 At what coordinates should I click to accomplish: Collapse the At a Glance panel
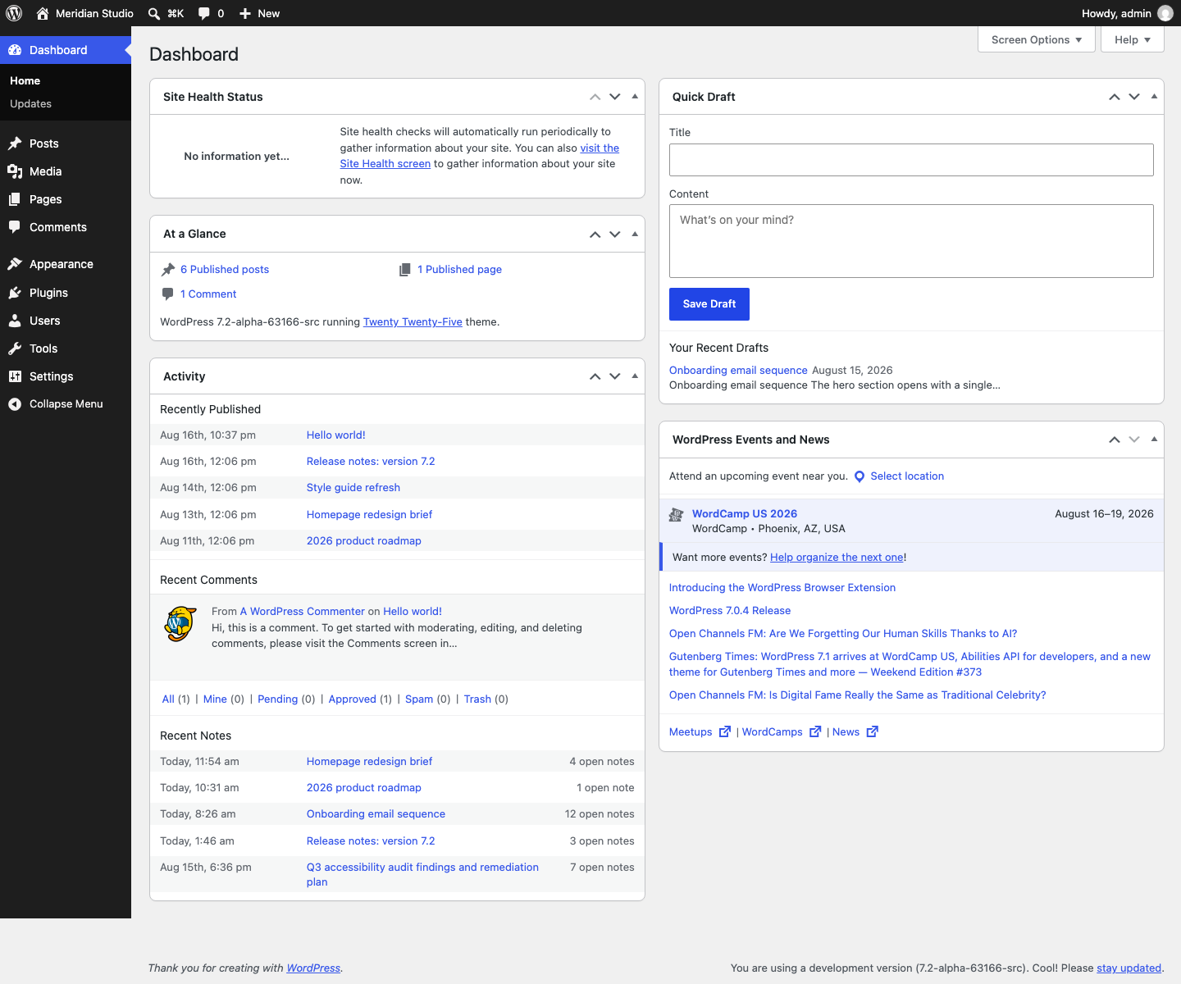(635, 234)
